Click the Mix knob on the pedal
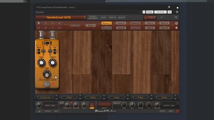Screen dimensions: 214x120 tap(47, 74)
